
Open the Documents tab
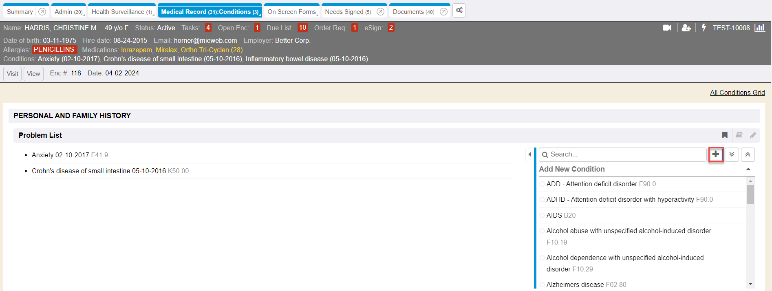(413, 12)
